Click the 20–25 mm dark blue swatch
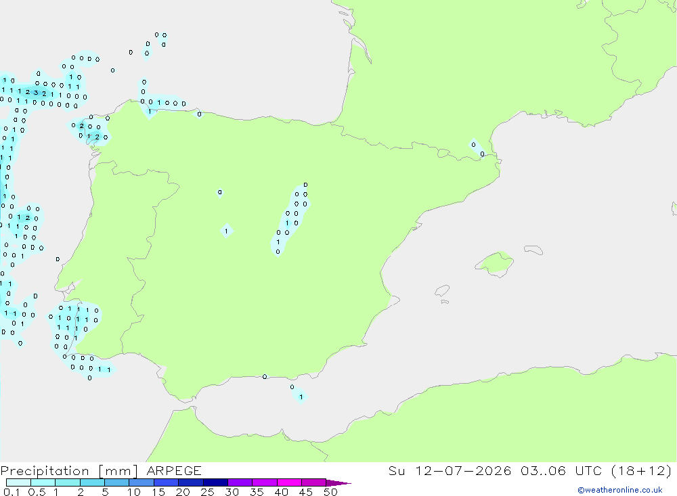The height and width of the screenshot is (496, 677). pos(190,482)
